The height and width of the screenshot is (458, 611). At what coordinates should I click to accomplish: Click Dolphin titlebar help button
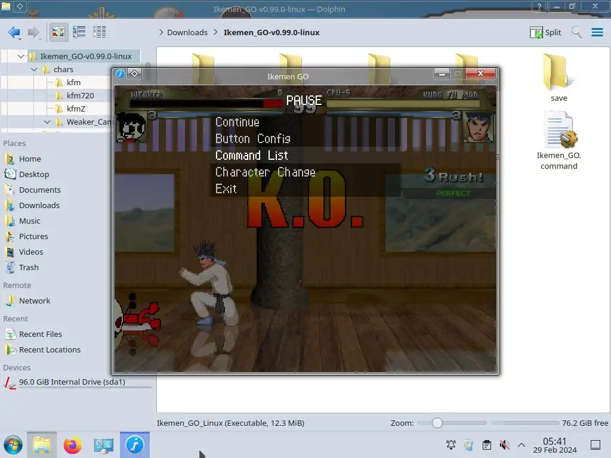coord(539,6)
